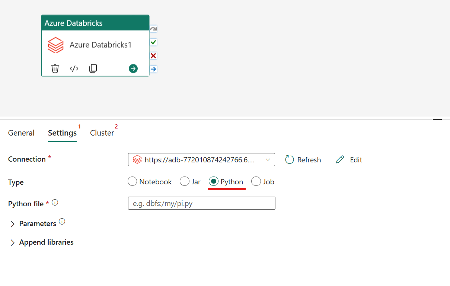Delete the Azure Databricks1 activity

[55, 69]
